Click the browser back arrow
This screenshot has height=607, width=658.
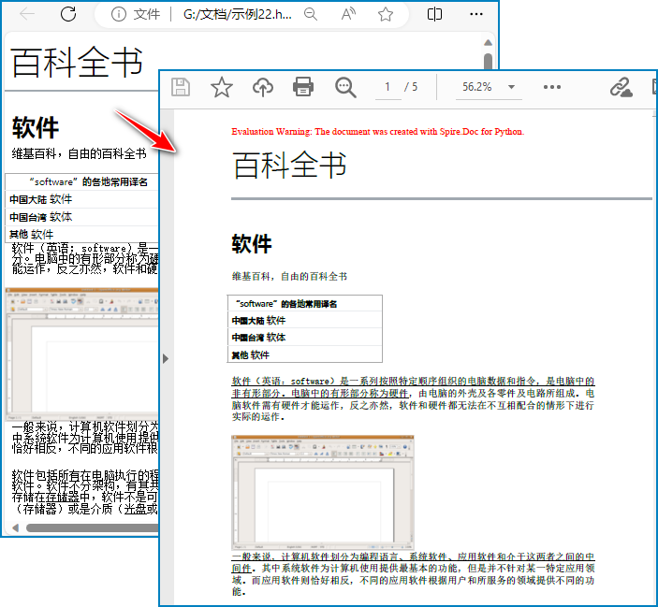(27, 14)
